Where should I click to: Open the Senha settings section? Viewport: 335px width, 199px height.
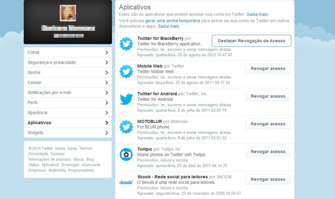(x=68, y=72)
